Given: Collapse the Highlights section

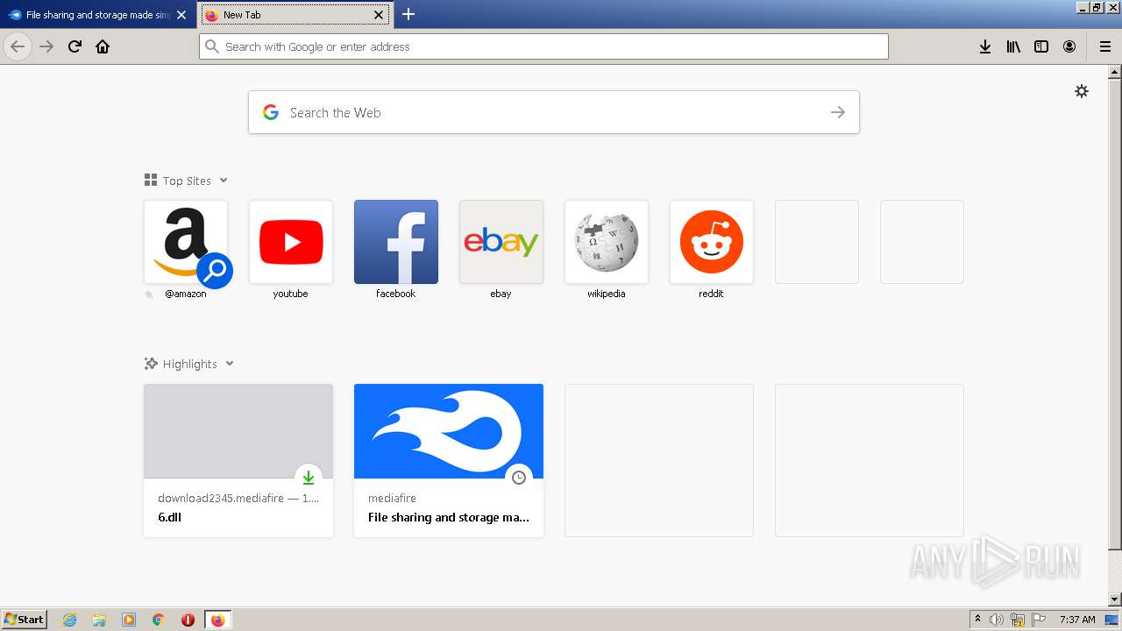Looking at the screenshot, I should click(230, 364).
